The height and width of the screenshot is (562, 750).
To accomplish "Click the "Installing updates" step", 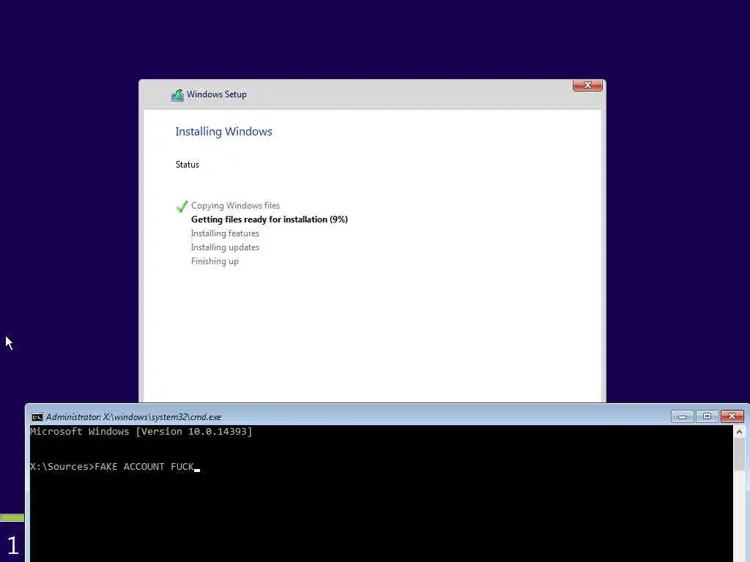I will 225,247.
